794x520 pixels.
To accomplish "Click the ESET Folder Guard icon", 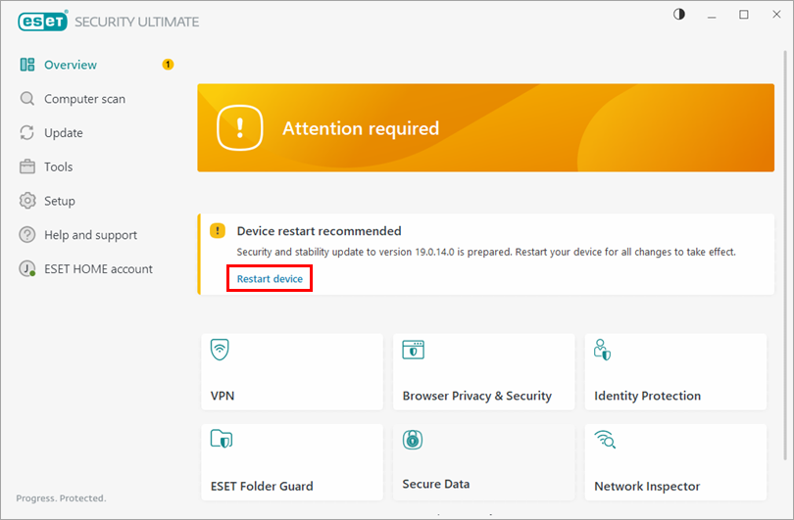I will click(221, 440).
